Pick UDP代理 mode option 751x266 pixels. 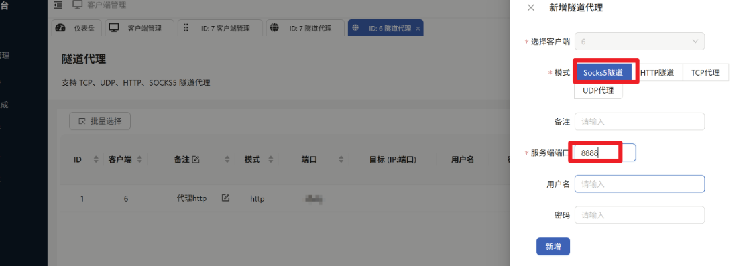598,90
